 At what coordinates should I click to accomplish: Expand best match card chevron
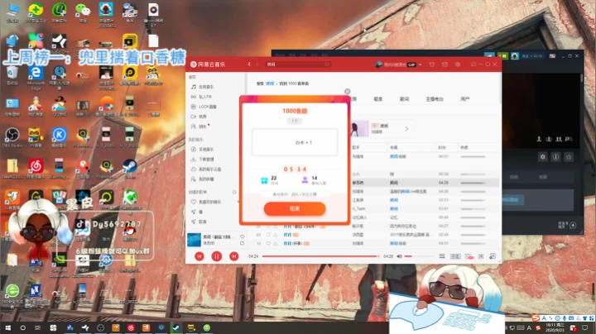click(x=406, y=129)
